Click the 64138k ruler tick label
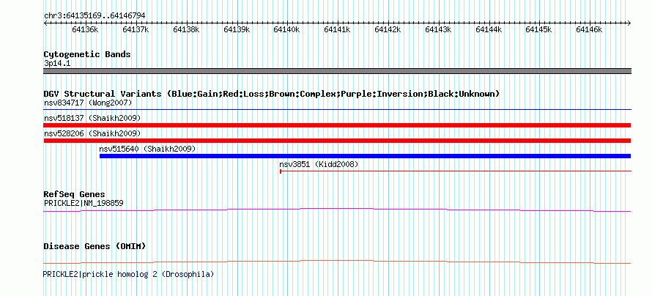652x296 pixels. tap(186, 30)
